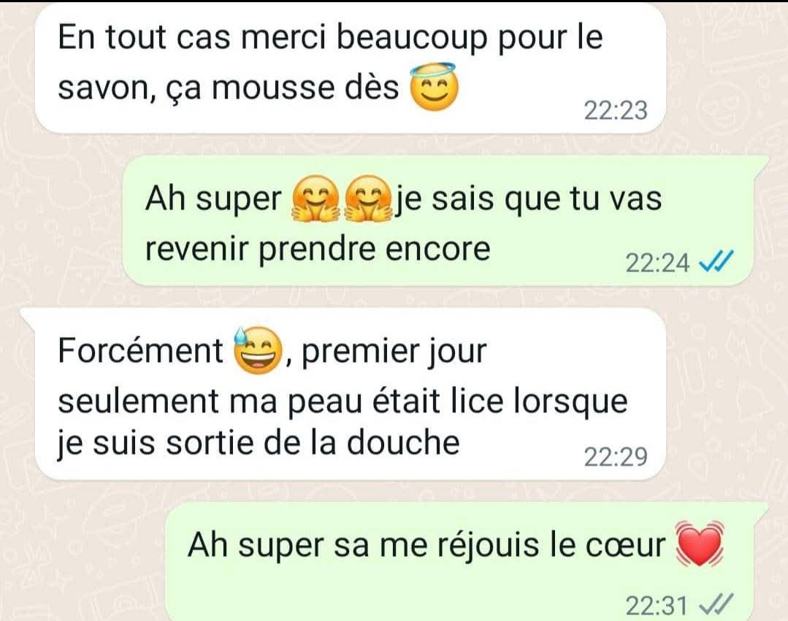Tap the halo smiley emoji after 'mousse dès'
The image size is (788, 621).
[435, 88]
